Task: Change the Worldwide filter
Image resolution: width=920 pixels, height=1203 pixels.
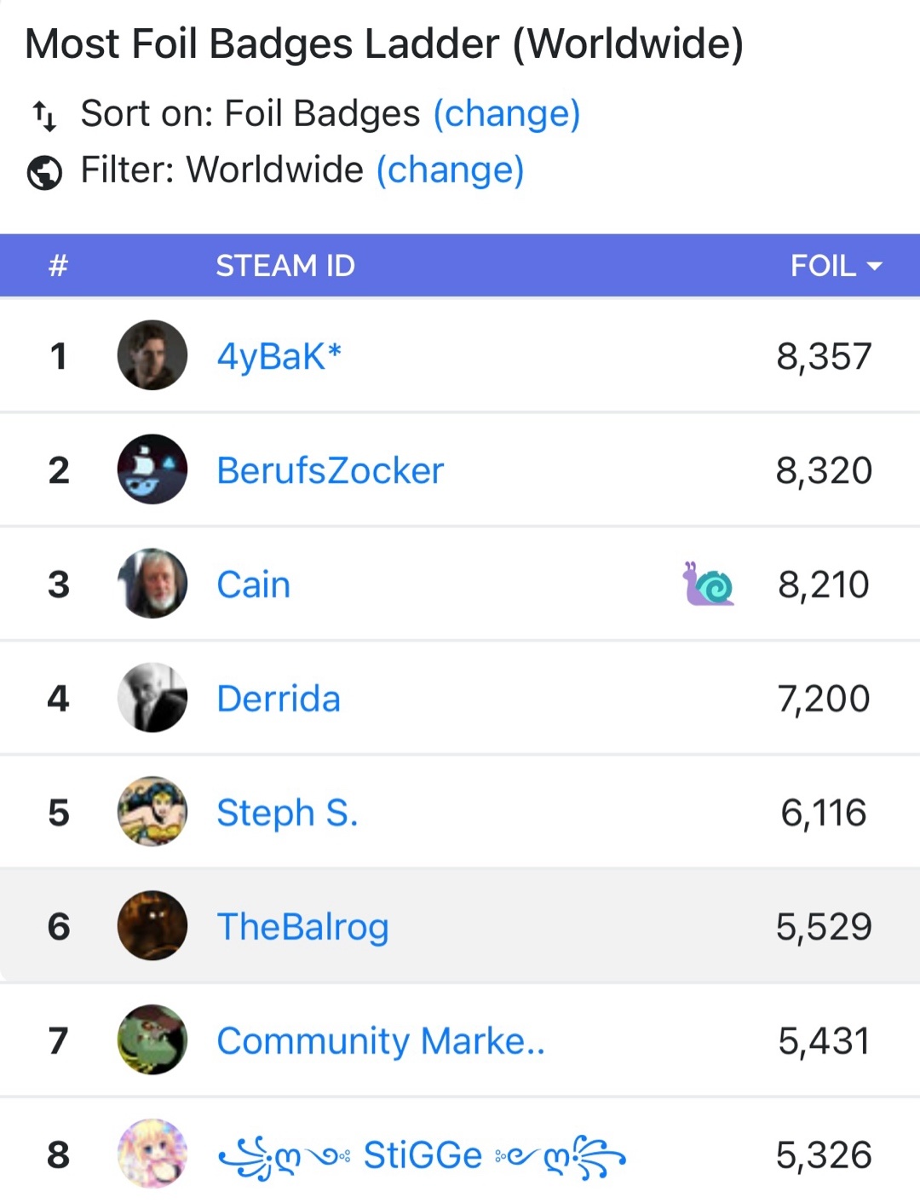Action: pyautogui.click(x=450, y=170)
